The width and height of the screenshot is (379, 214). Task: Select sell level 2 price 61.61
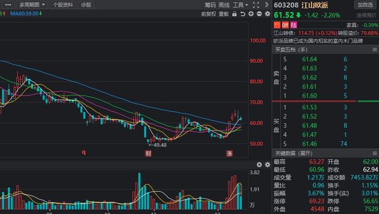click(x=310, y=86)
